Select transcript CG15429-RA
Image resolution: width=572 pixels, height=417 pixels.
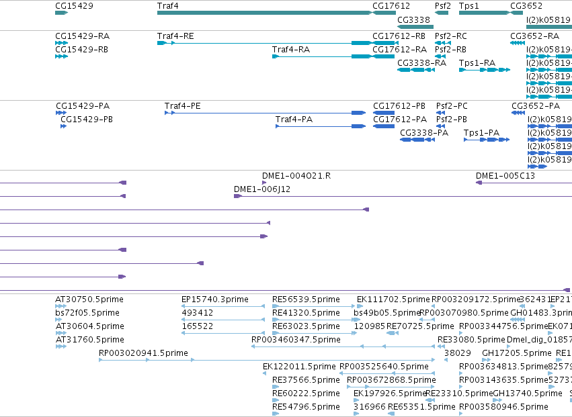click(x=62, y=43)
